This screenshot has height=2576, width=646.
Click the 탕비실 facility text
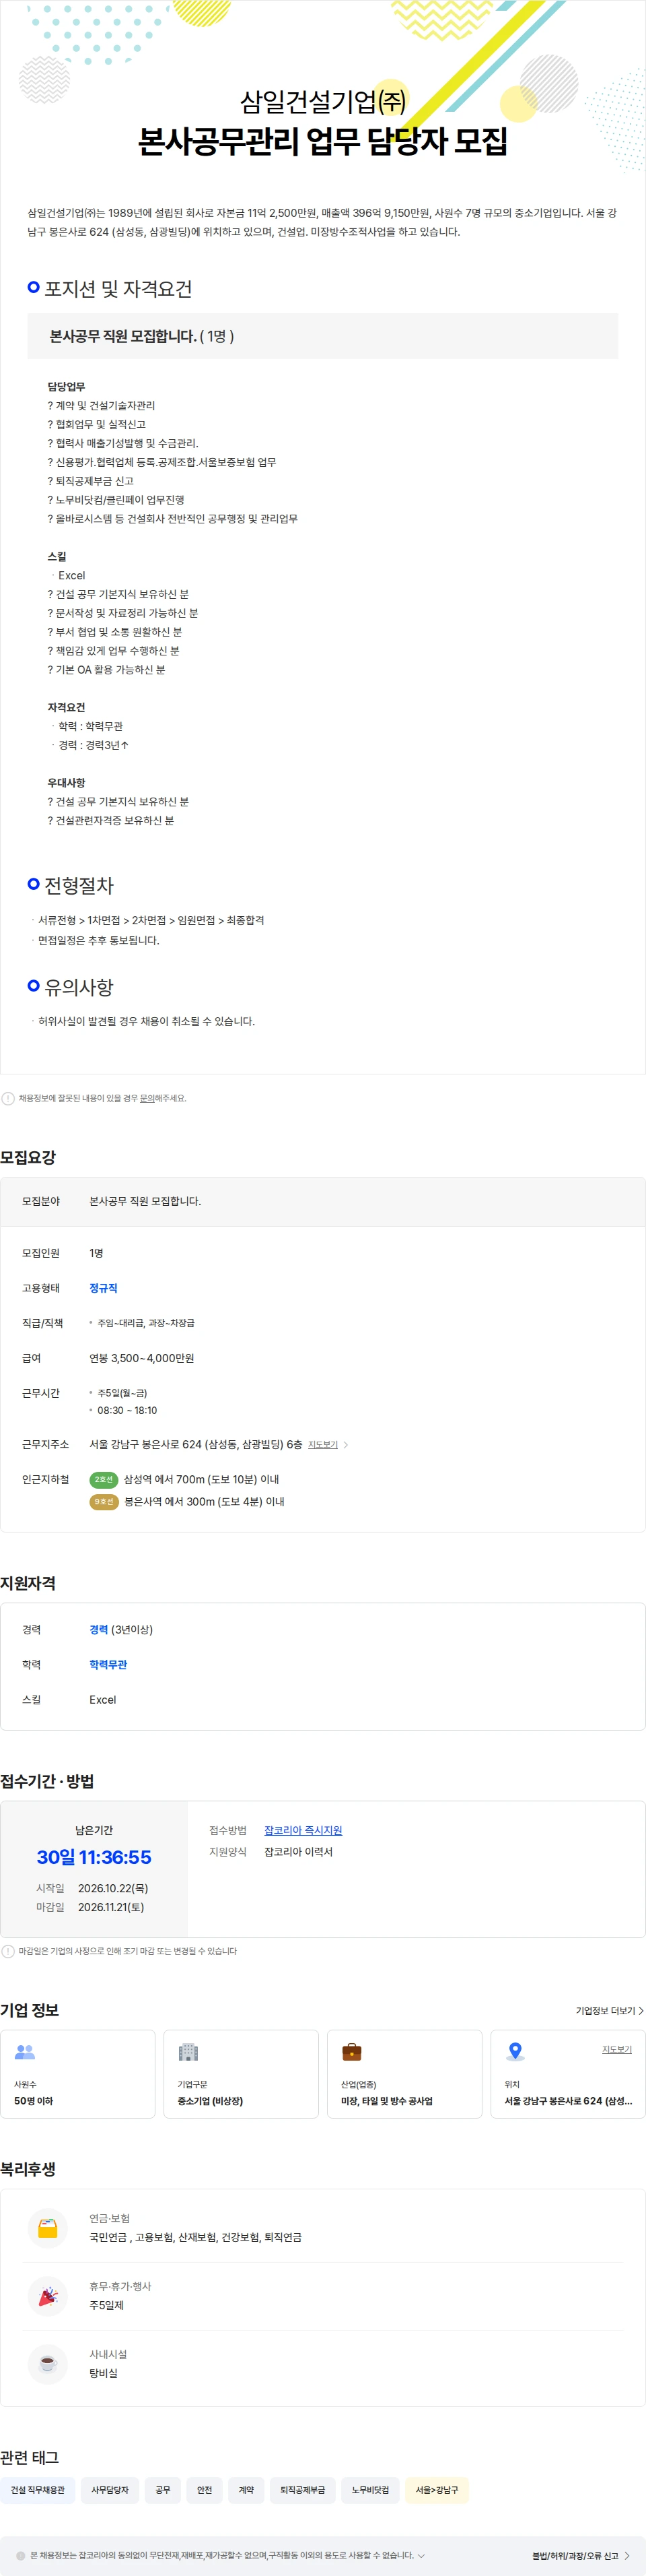click(x=104, y=2373)
